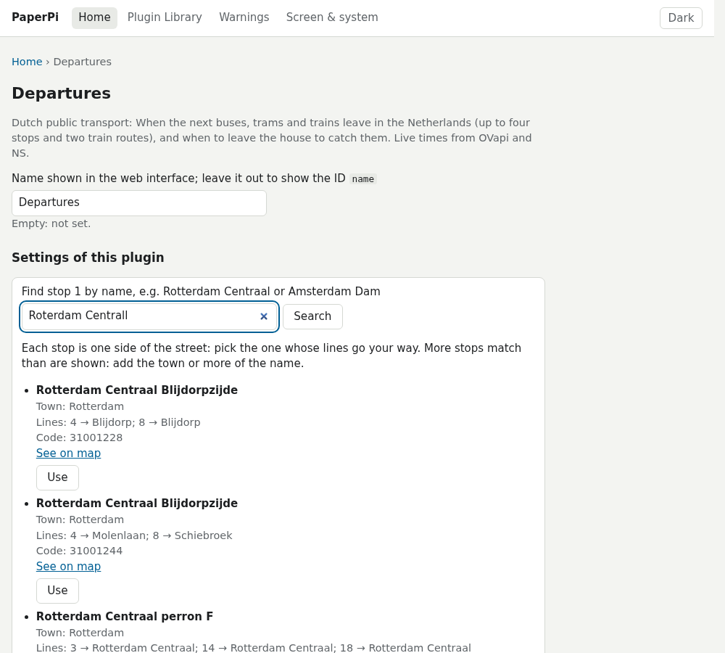Open the Home tab in the navigation bar
725x653 pixels.
[x=94, y=17]
